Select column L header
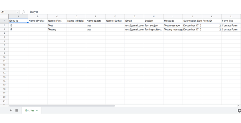The width and height of the screenshot is (241, 123). (x=231, y=16)
